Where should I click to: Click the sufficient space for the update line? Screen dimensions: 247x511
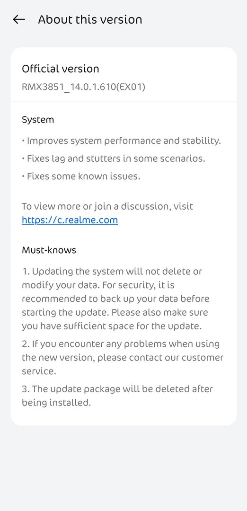pyautogui.click(x=112, y=326)
